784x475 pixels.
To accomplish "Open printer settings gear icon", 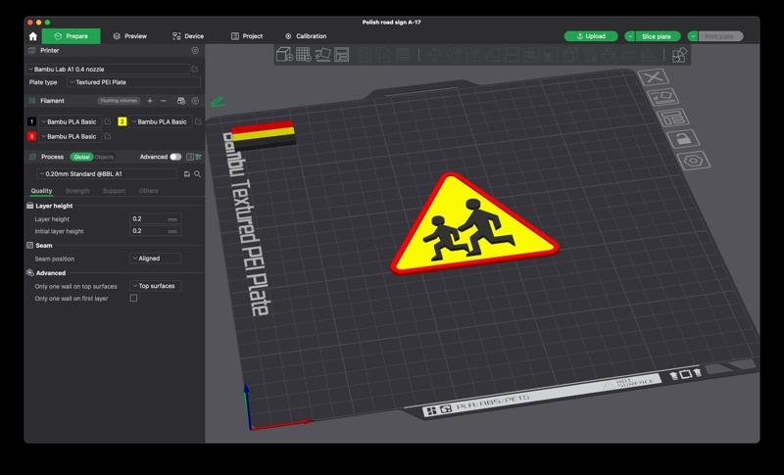I will [x=195, y=50].
